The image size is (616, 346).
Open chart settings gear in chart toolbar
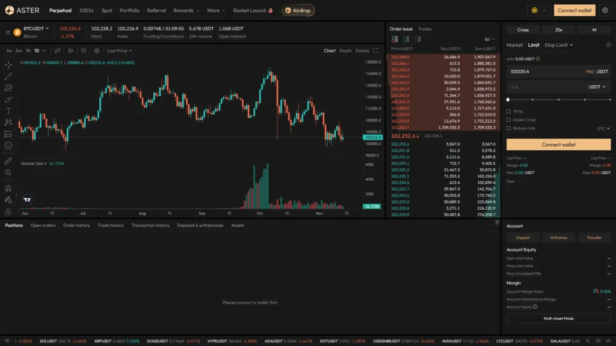(x=96, y=51)
